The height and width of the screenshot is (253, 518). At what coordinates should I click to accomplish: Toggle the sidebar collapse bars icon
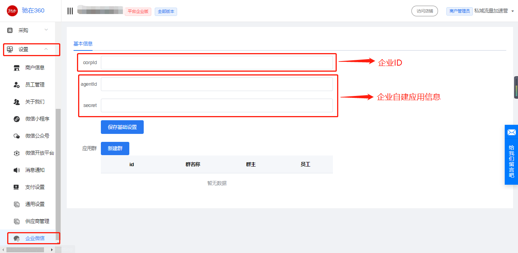(x=70, y=11)
